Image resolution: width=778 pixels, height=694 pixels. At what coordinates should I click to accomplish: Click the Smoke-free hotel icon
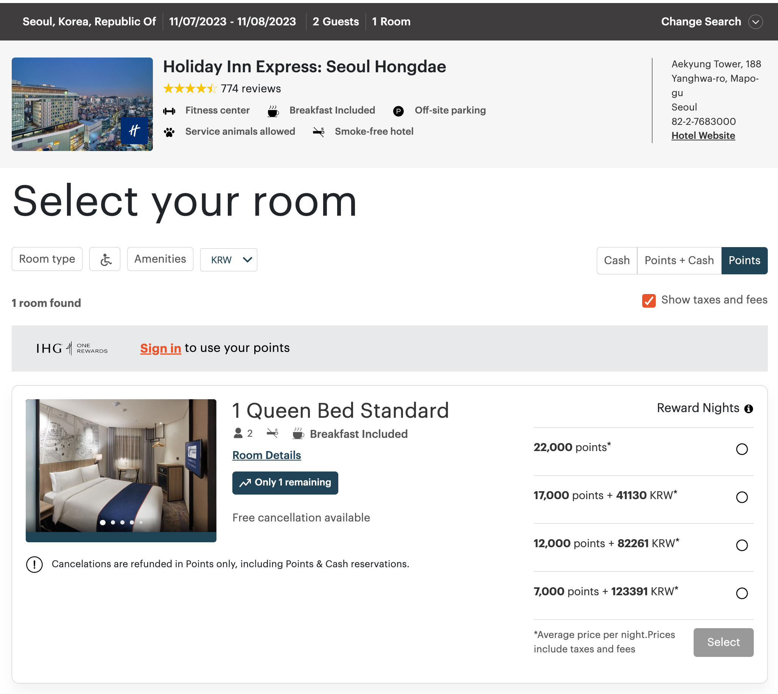(319, 132)
